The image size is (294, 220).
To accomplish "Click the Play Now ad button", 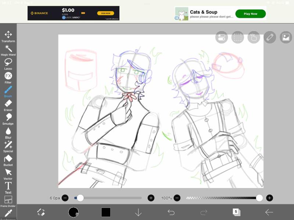I will tap(250, 14).
